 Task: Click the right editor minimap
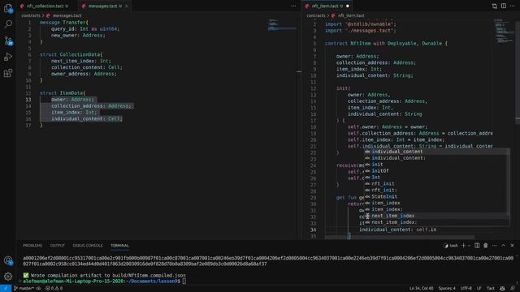[504, 31]
